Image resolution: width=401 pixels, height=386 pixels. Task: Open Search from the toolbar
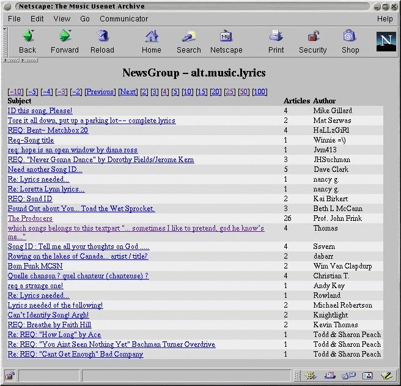tap(188, 42)
